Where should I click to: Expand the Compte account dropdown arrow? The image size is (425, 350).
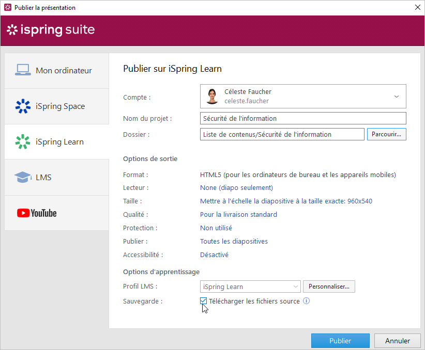pos(396,97)
